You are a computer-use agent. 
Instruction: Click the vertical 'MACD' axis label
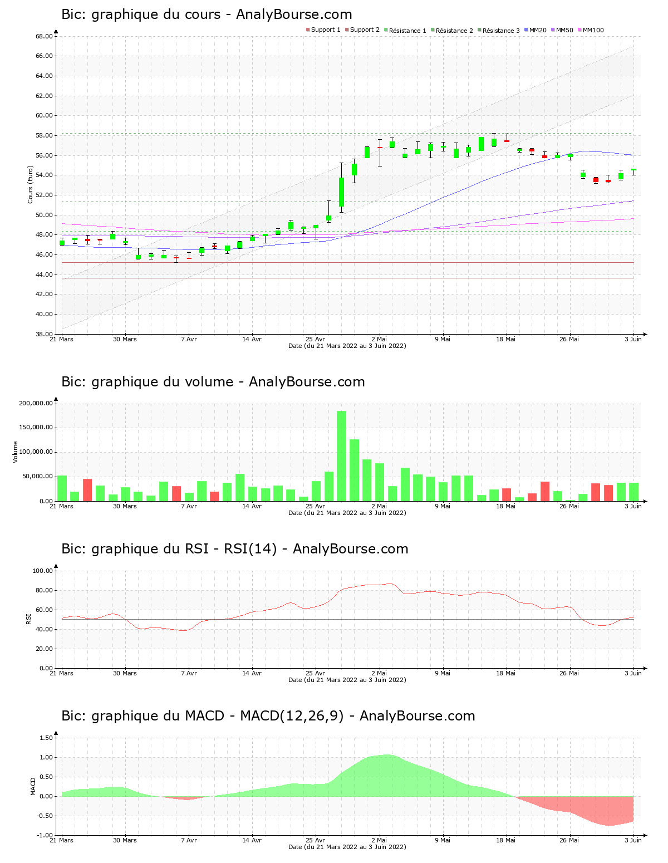point(33,786)
